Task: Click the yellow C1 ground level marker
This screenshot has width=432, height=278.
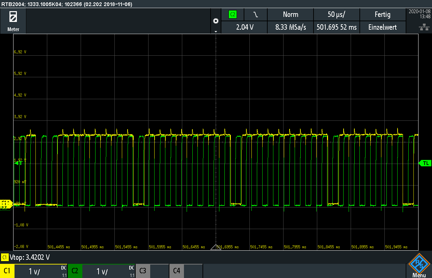Action: point(5,203)
